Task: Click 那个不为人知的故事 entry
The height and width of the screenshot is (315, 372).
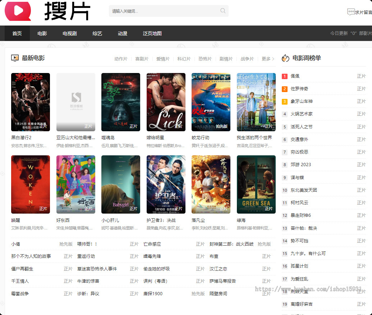Action: pyautogui.click(x=31, y=256)
